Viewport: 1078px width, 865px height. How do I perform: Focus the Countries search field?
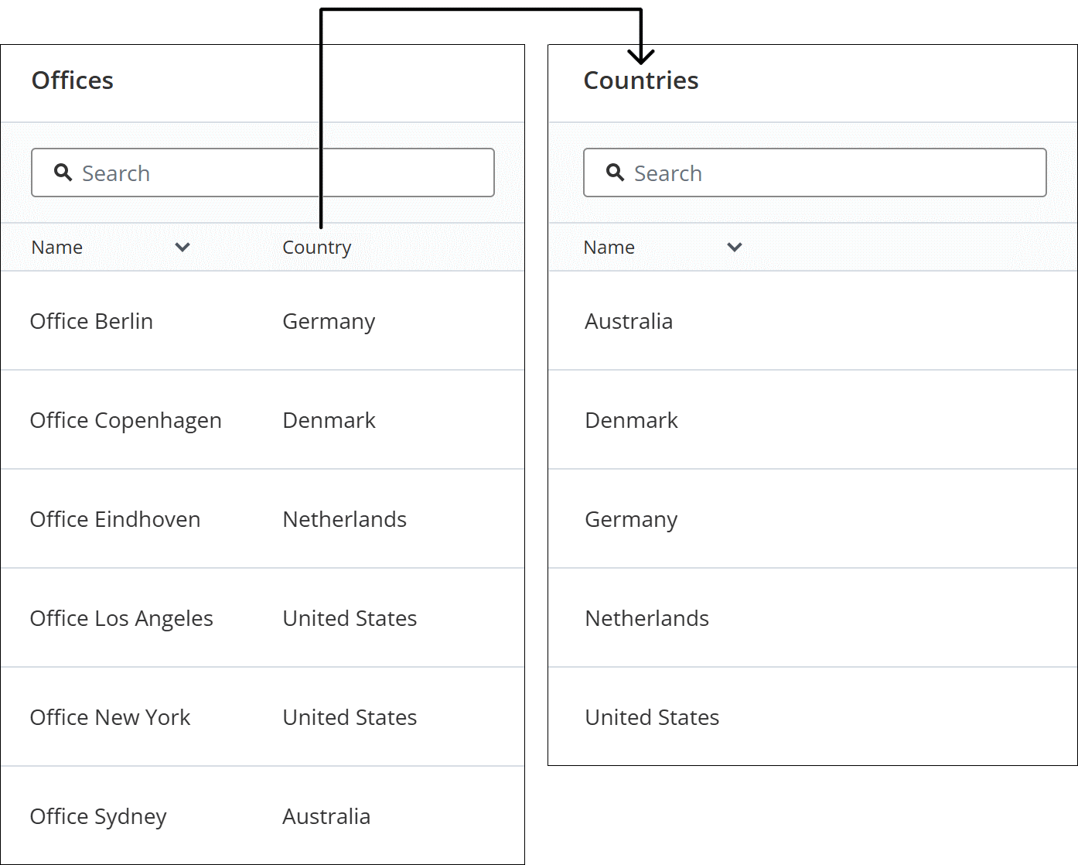815,173
